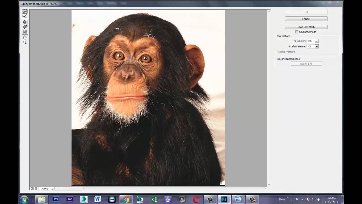Click Load Last Mesh button

306,27
